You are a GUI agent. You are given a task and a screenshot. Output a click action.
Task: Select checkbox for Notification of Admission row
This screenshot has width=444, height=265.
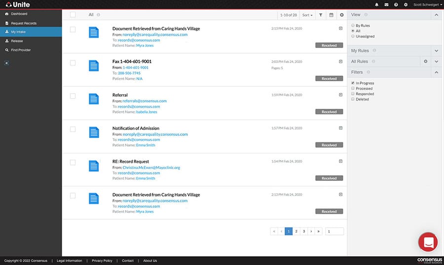pyautogui.click(x=73, y=129)
